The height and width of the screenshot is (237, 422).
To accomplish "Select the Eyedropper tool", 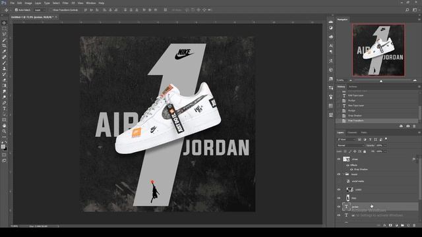I will [x=4, y=51].
